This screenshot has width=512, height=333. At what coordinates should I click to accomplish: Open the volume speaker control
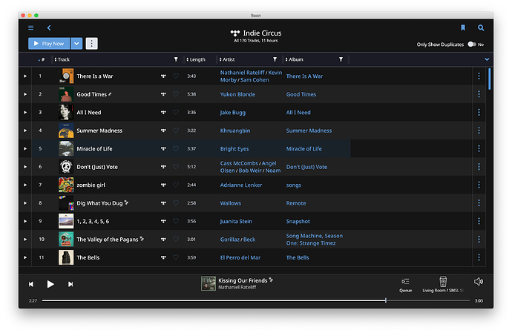479,281
